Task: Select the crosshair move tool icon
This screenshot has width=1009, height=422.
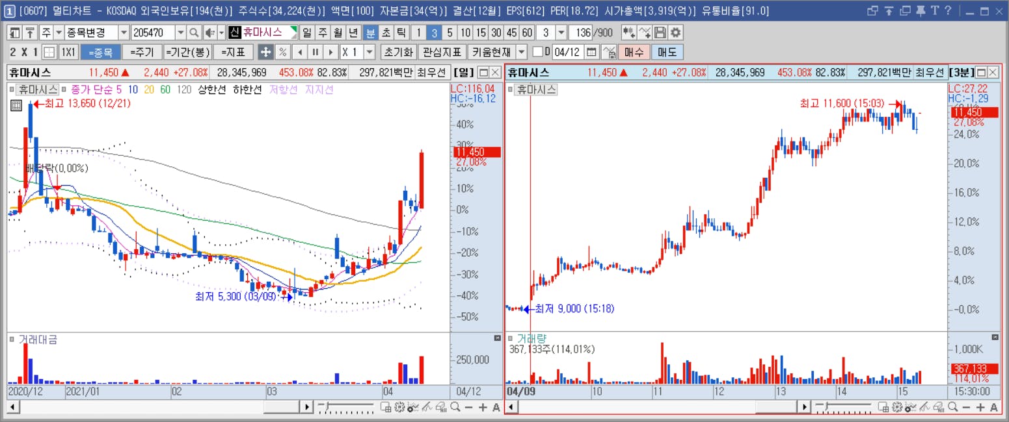Action: 265,52
